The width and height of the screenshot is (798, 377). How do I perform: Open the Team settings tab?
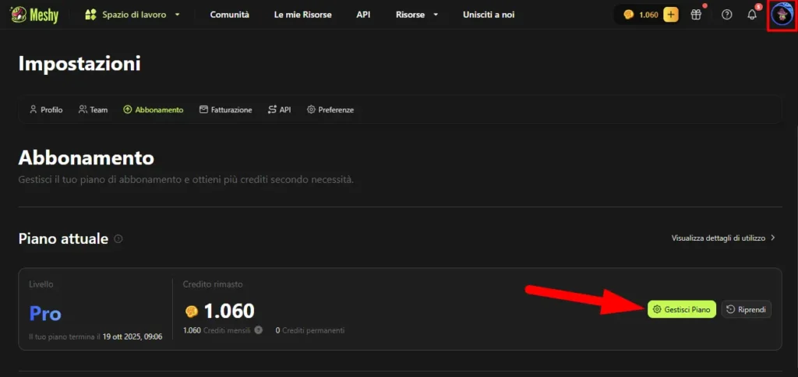(x=93, y=110)
